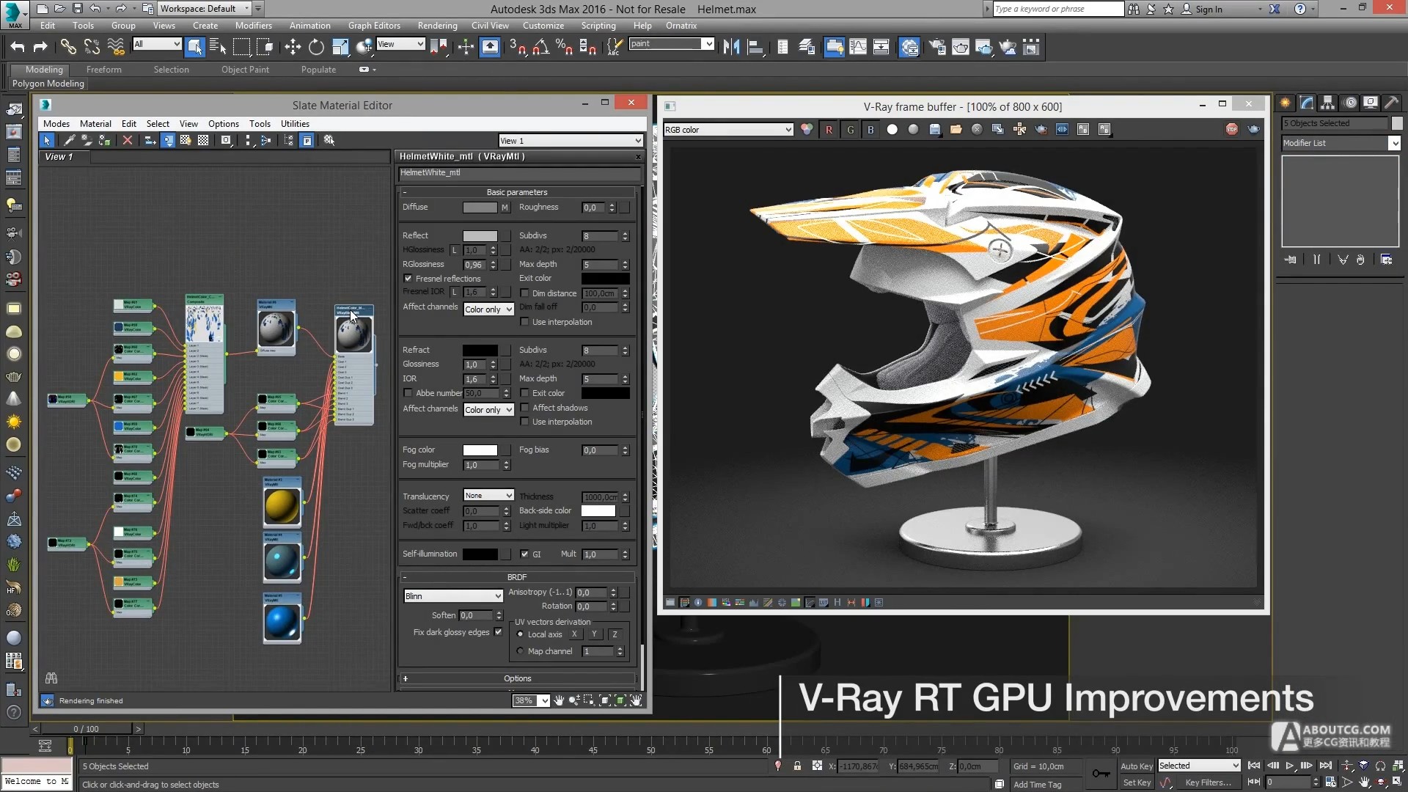Switch to alpha channel in frame buffer
1408x792 pixels.
(x=892, y=130)
